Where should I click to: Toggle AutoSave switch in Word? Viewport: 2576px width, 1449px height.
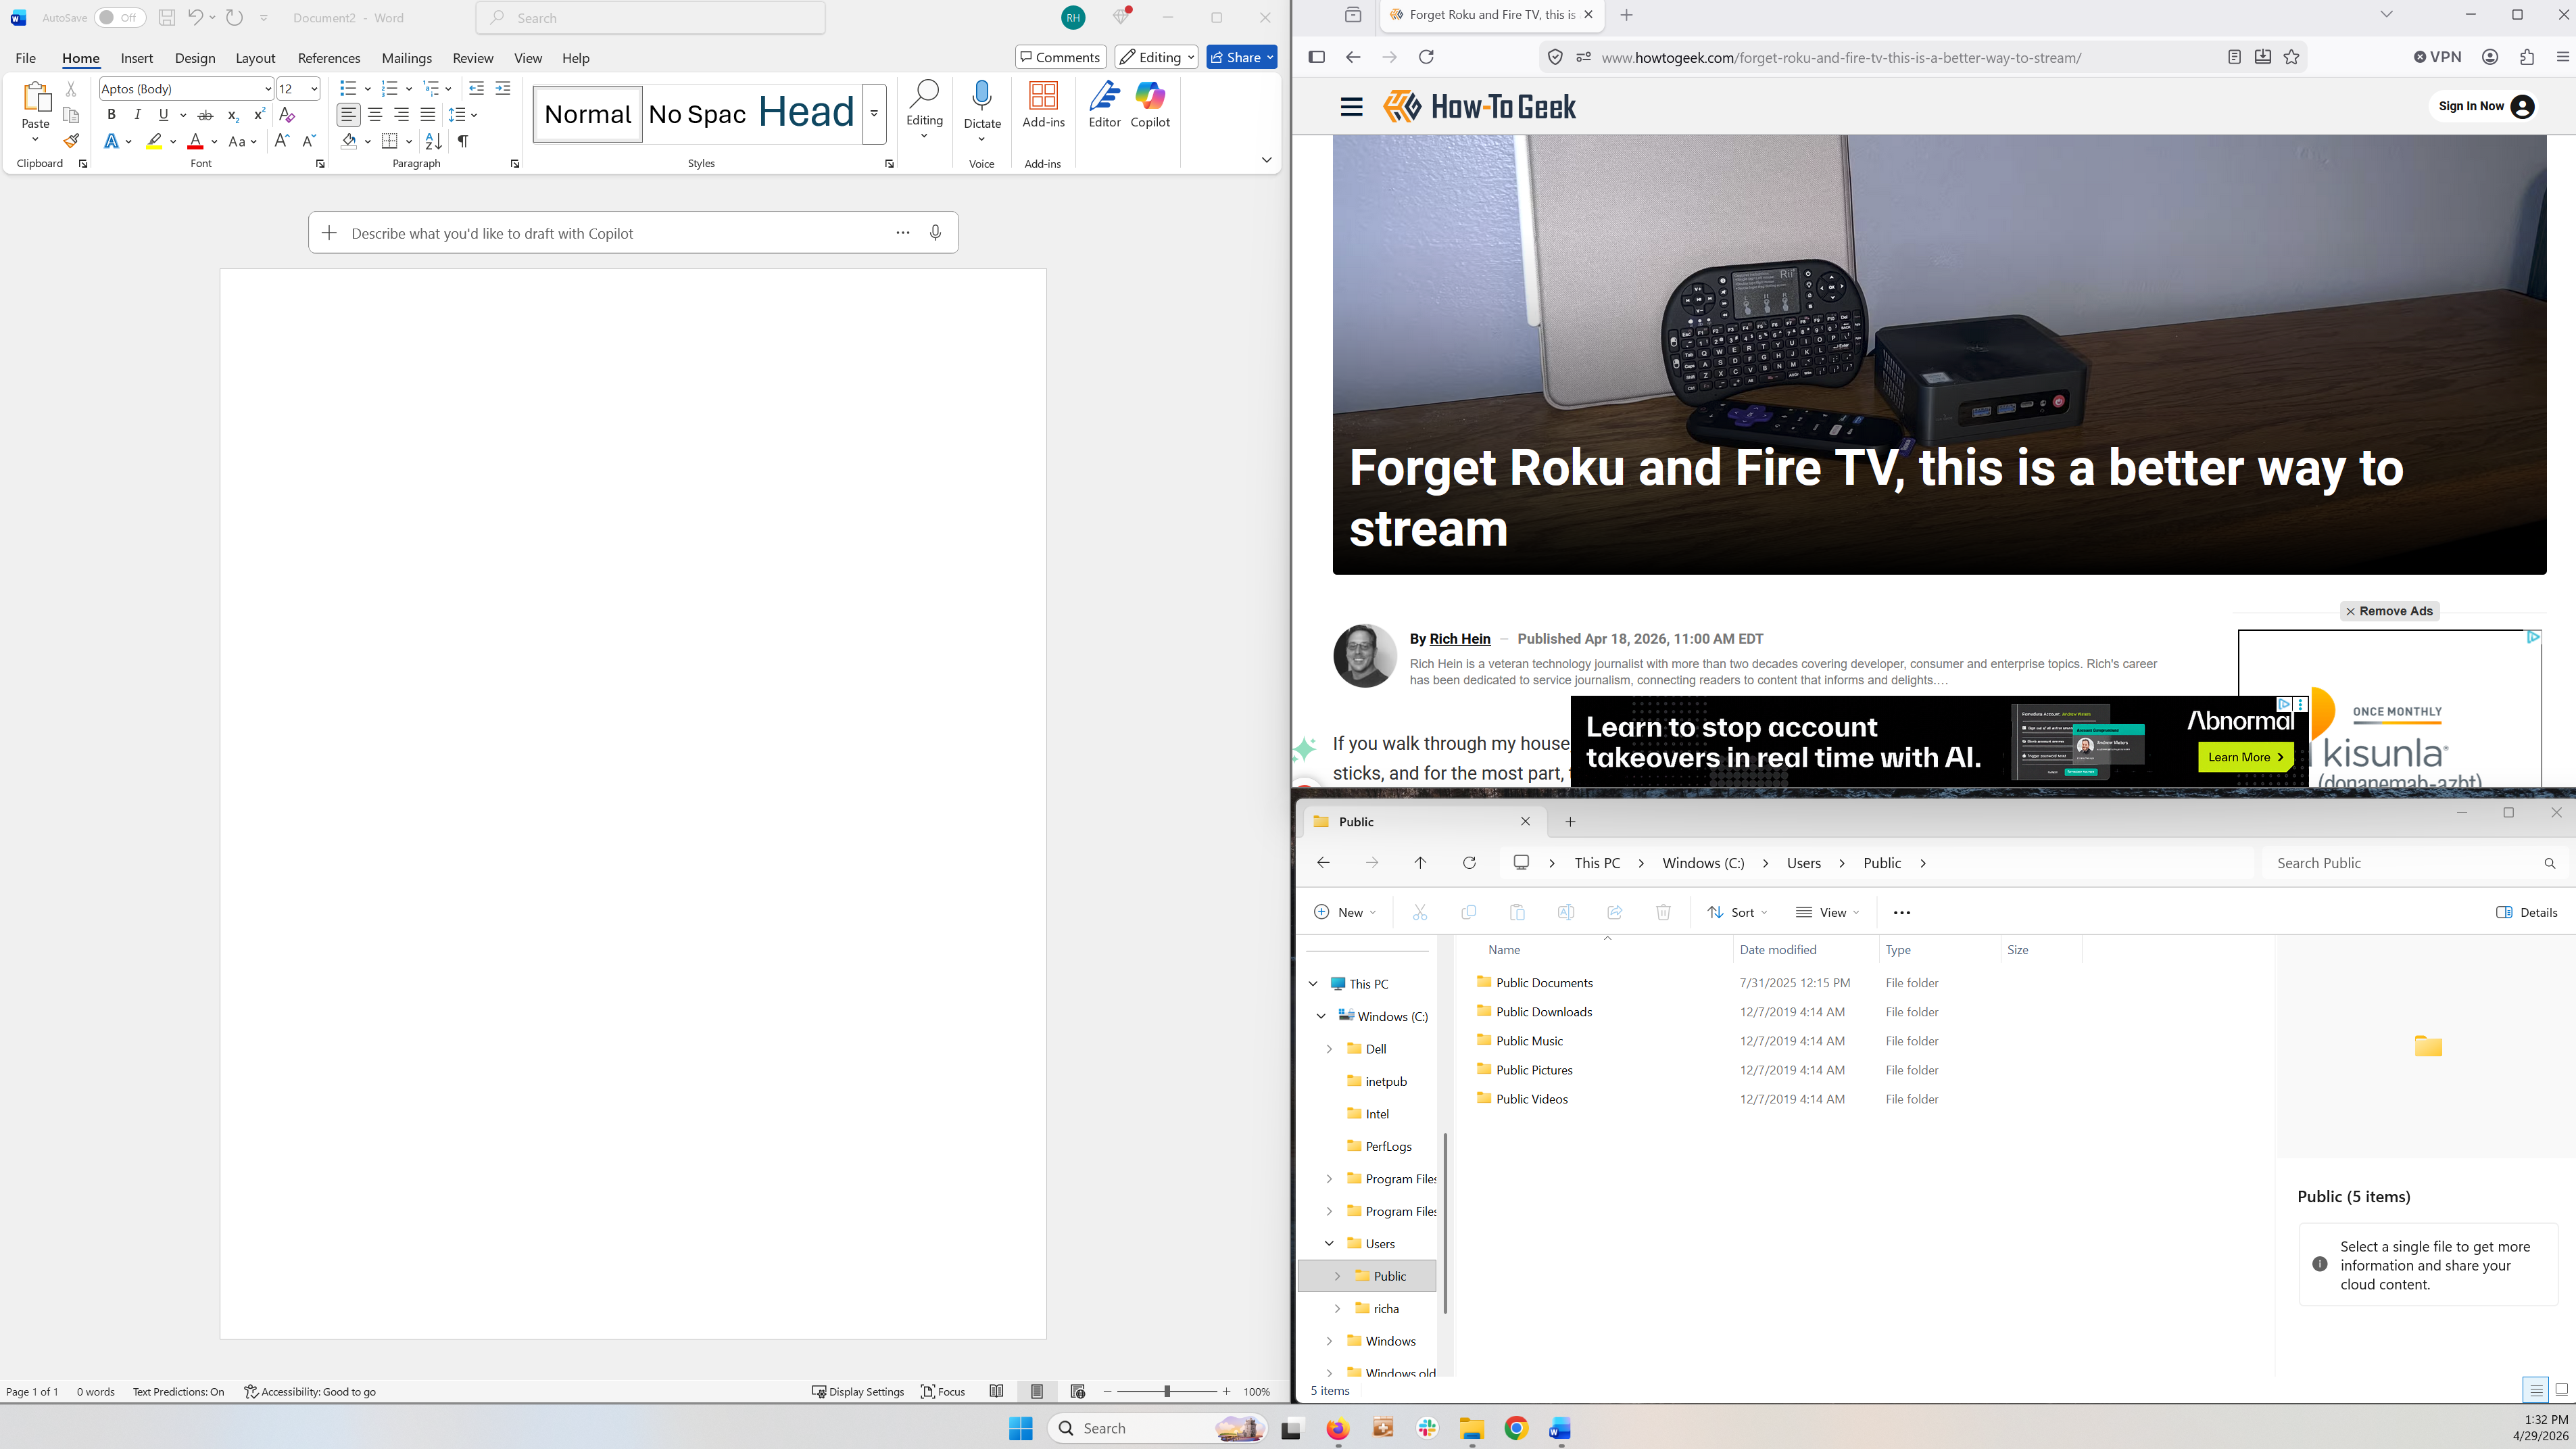[120, 17]
